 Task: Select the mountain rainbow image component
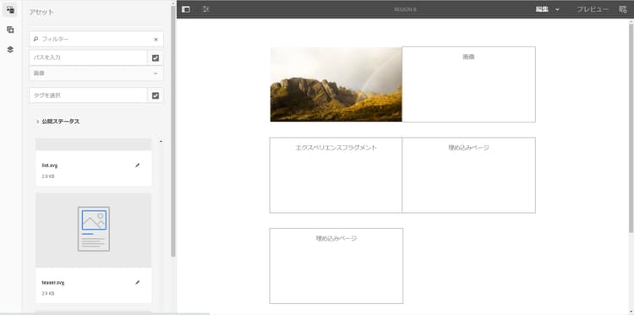(x=336, y=84)
